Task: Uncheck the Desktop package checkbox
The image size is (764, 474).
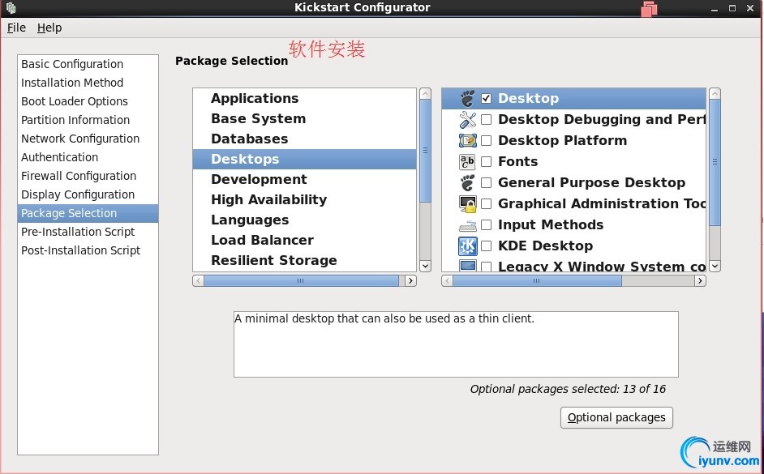Action: 486,98
